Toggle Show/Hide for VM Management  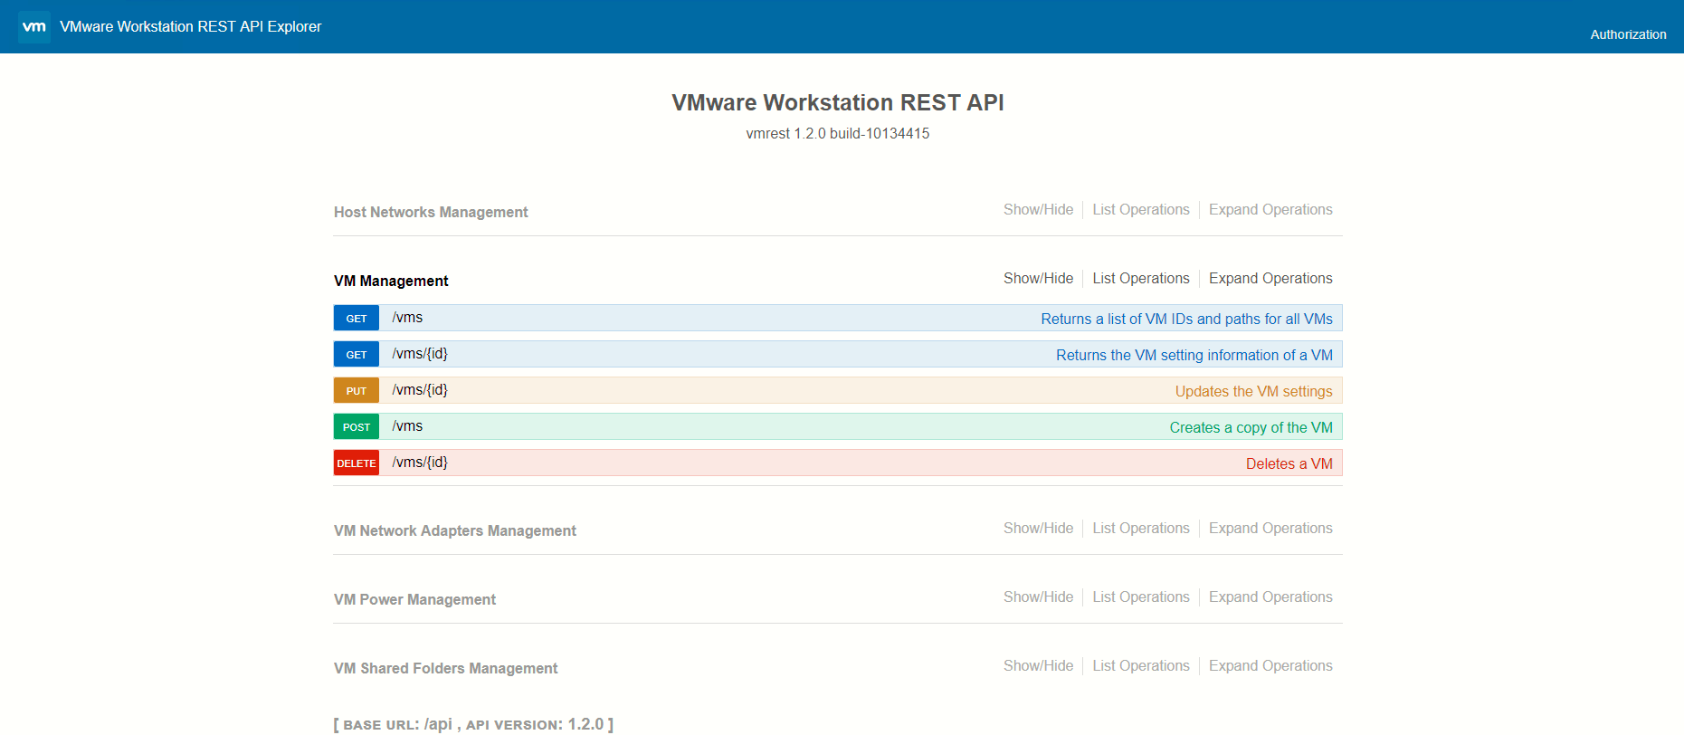click(x=1038, y=279)
